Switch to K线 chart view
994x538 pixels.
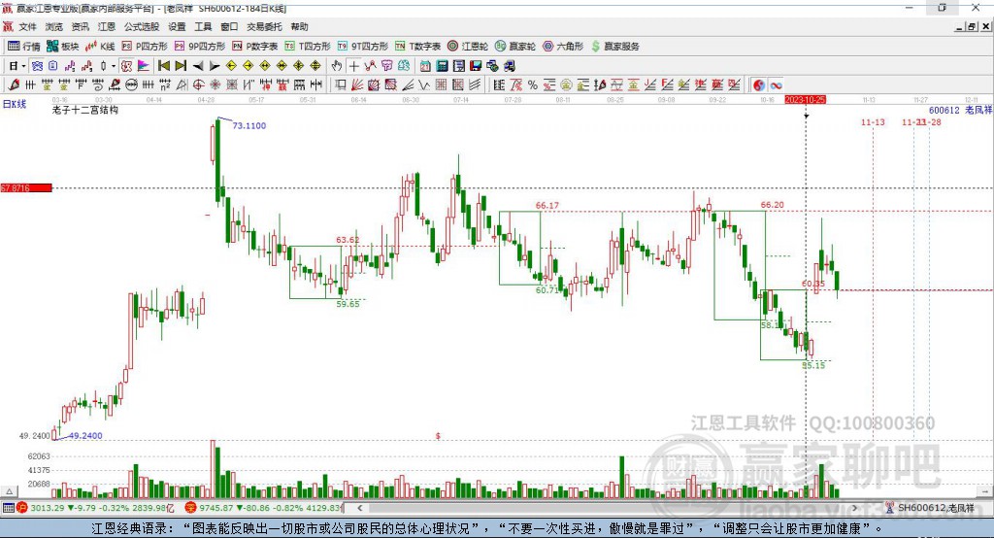[x=100, y=47]
